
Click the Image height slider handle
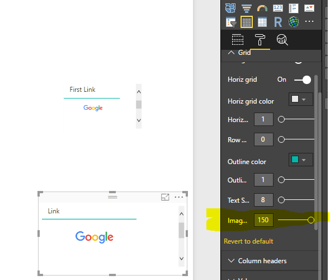coord(311,220)
